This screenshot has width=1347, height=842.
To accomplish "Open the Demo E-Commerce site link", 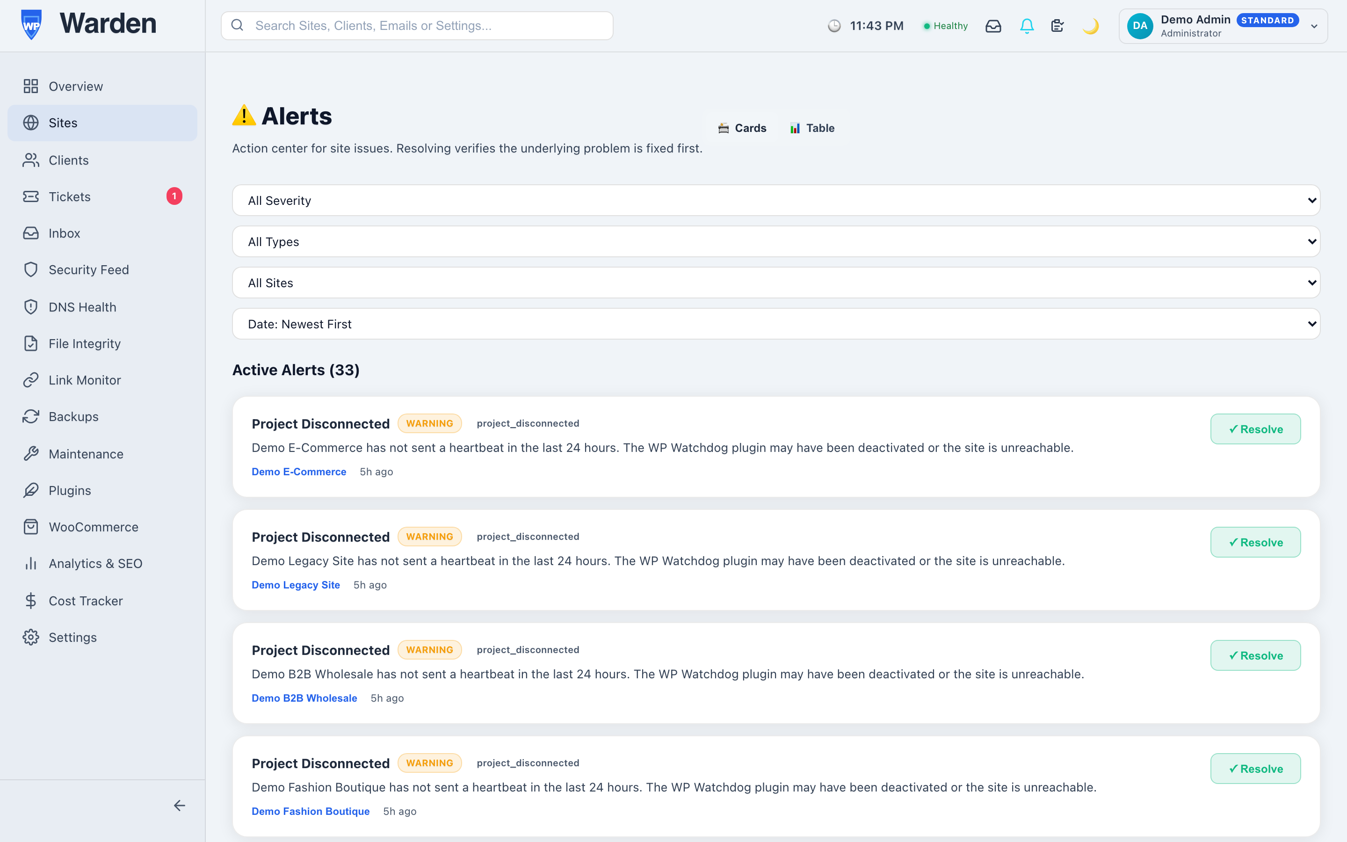I will pos(299,472).
